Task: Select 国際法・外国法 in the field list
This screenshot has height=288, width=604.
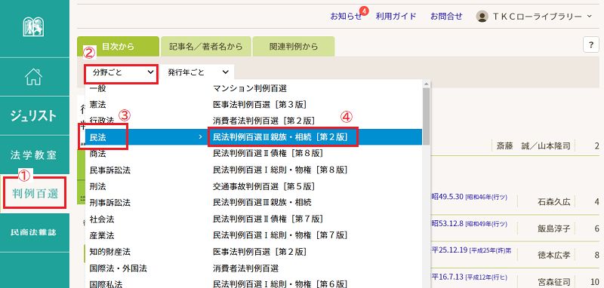Action: click(x=118, y=268)
